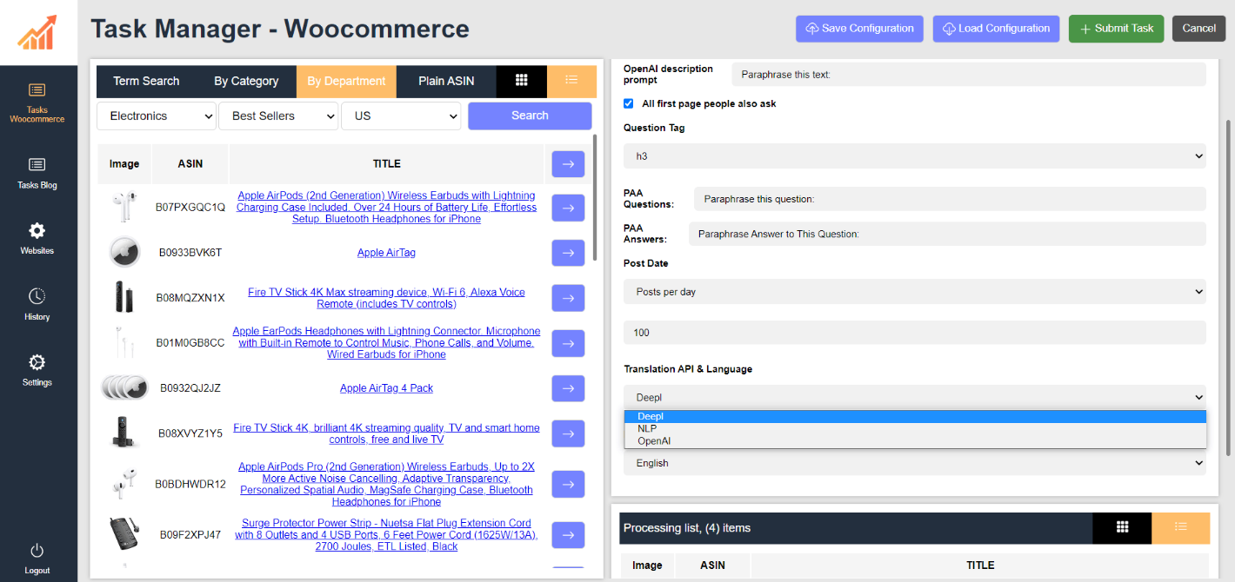Open the Best Sellers dropdown

(278, 116)
